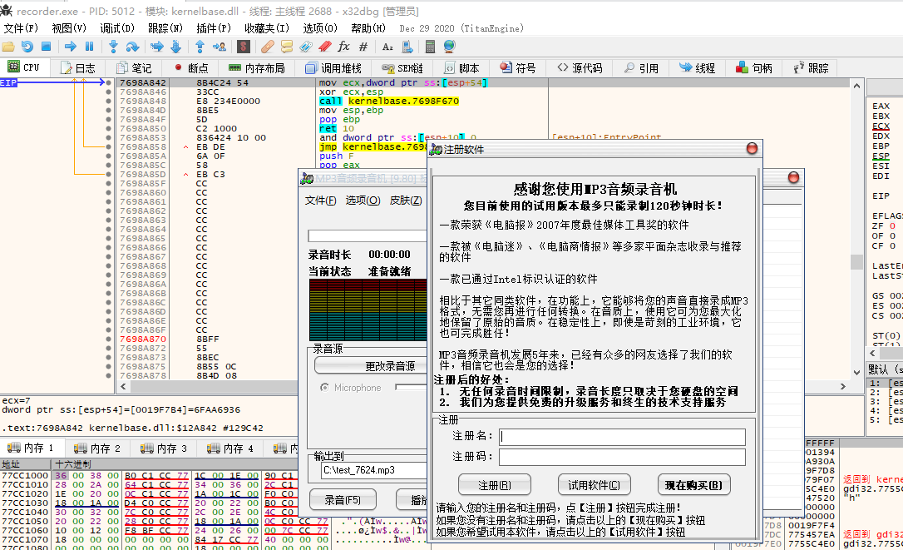Open the Bookmarks red icon
Screen dimensions: 903x550
click(325, 47)
